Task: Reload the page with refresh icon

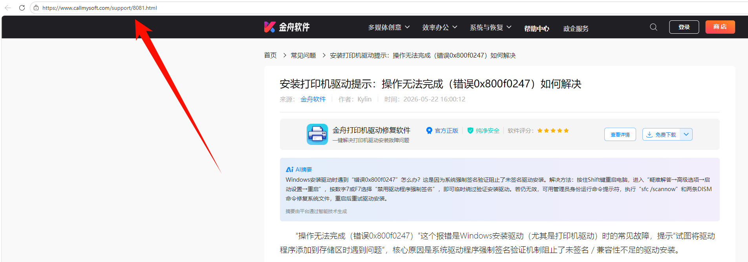Action: 22,8
